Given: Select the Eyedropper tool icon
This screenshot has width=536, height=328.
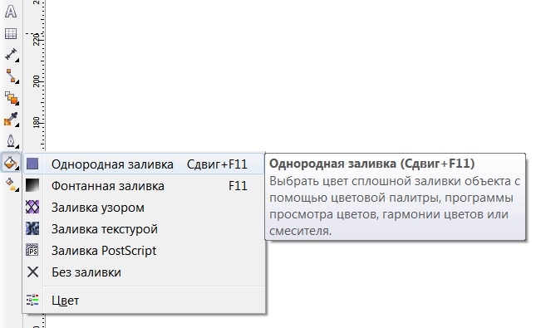Looking at the screenshot, I should pos(11,120).
